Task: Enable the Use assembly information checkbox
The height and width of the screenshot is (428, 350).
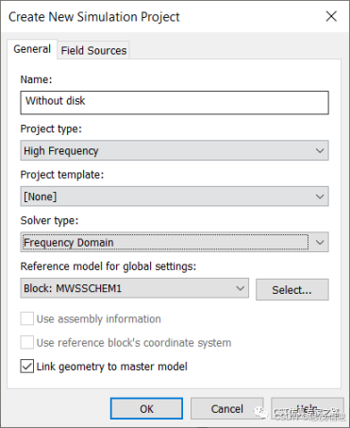Action: (x=27, y=318)
